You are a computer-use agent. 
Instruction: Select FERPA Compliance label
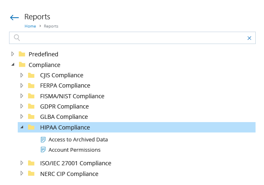point(65,86)
